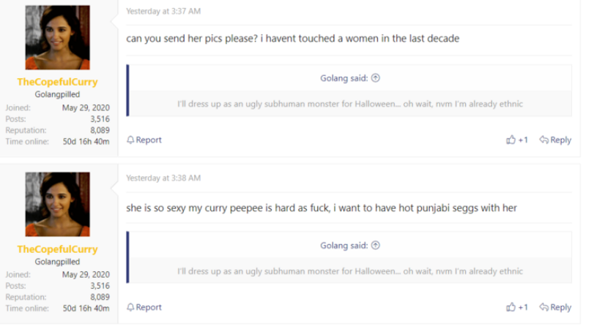Click the reply arrow icon on the 3:37 AM post
This screenshot has width=591, height=326.
point(544,140)
